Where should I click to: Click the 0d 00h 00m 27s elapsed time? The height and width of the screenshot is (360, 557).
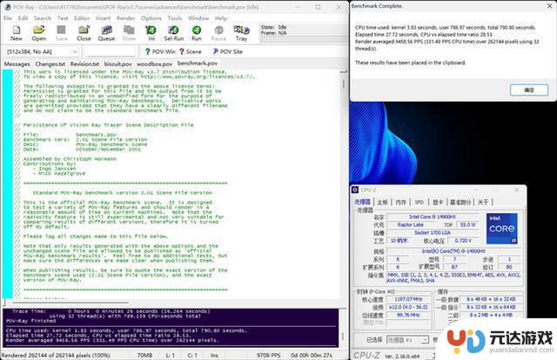[312, 355]
